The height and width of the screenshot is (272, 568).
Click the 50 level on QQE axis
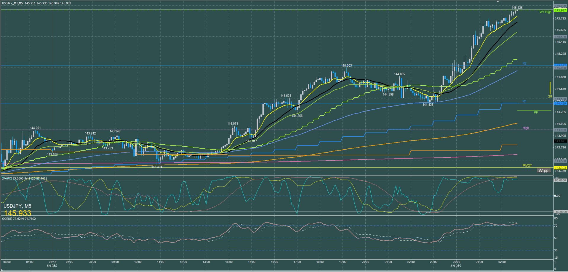click(x=556, y=238)
